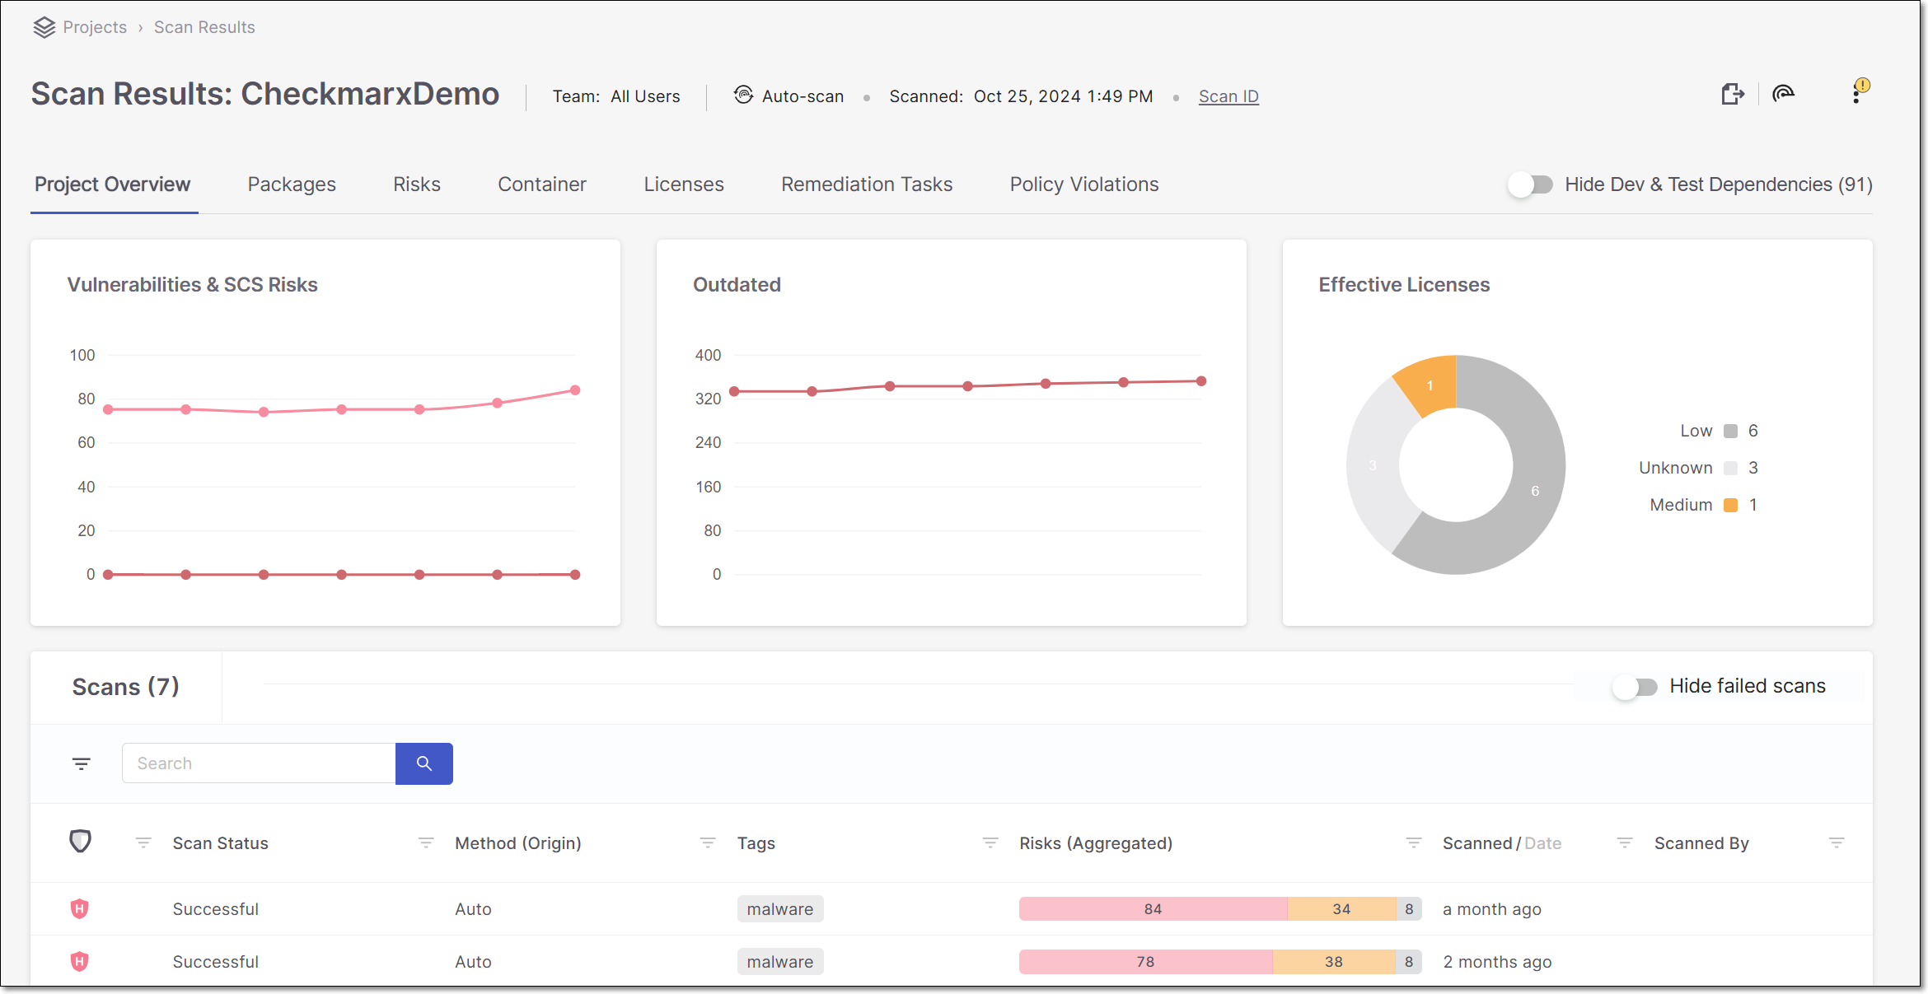Image resolution: width=1928 pixels, height=994 pixels.
Task: Click the Scan Results breadcrumb
Action: pos(204,27)
